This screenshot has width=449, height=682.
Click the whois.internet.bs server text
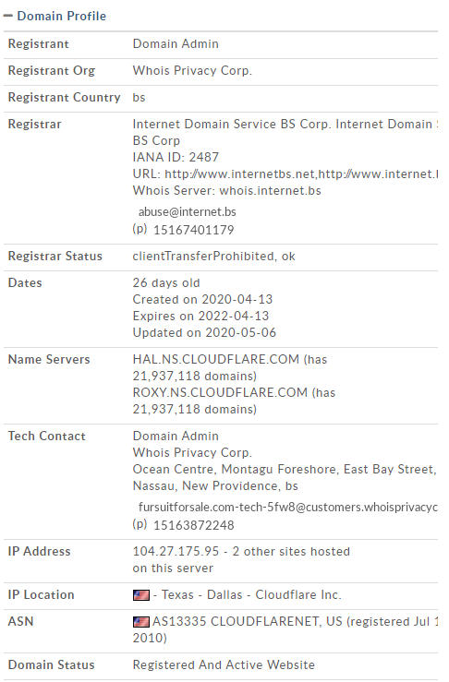270,190
